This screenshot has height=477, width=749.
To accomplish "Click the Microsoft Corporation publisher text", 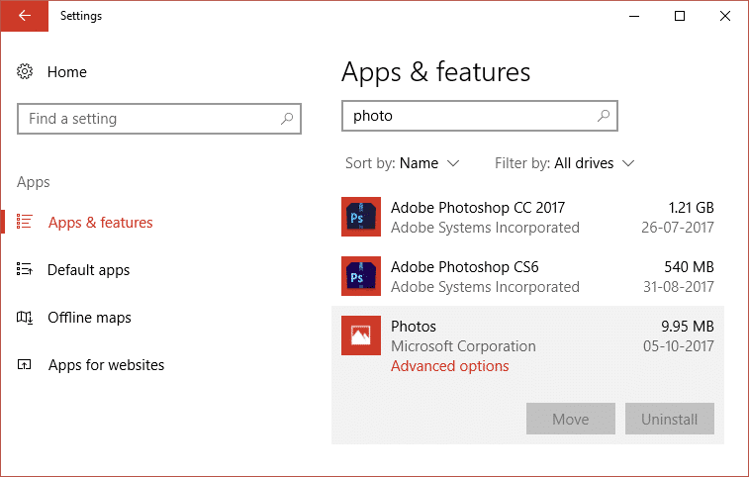I will click(463, 346).
